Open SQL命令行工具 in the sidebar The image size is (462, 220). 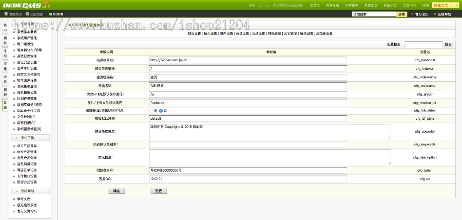[28, 111]
